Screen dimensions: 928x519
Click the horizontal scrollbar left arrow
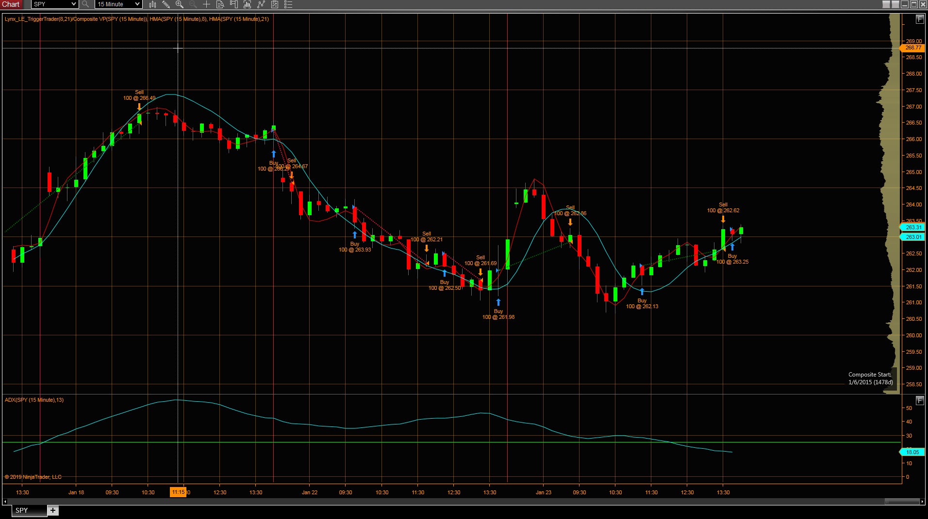pyautogui.click(x=5, y=502)
